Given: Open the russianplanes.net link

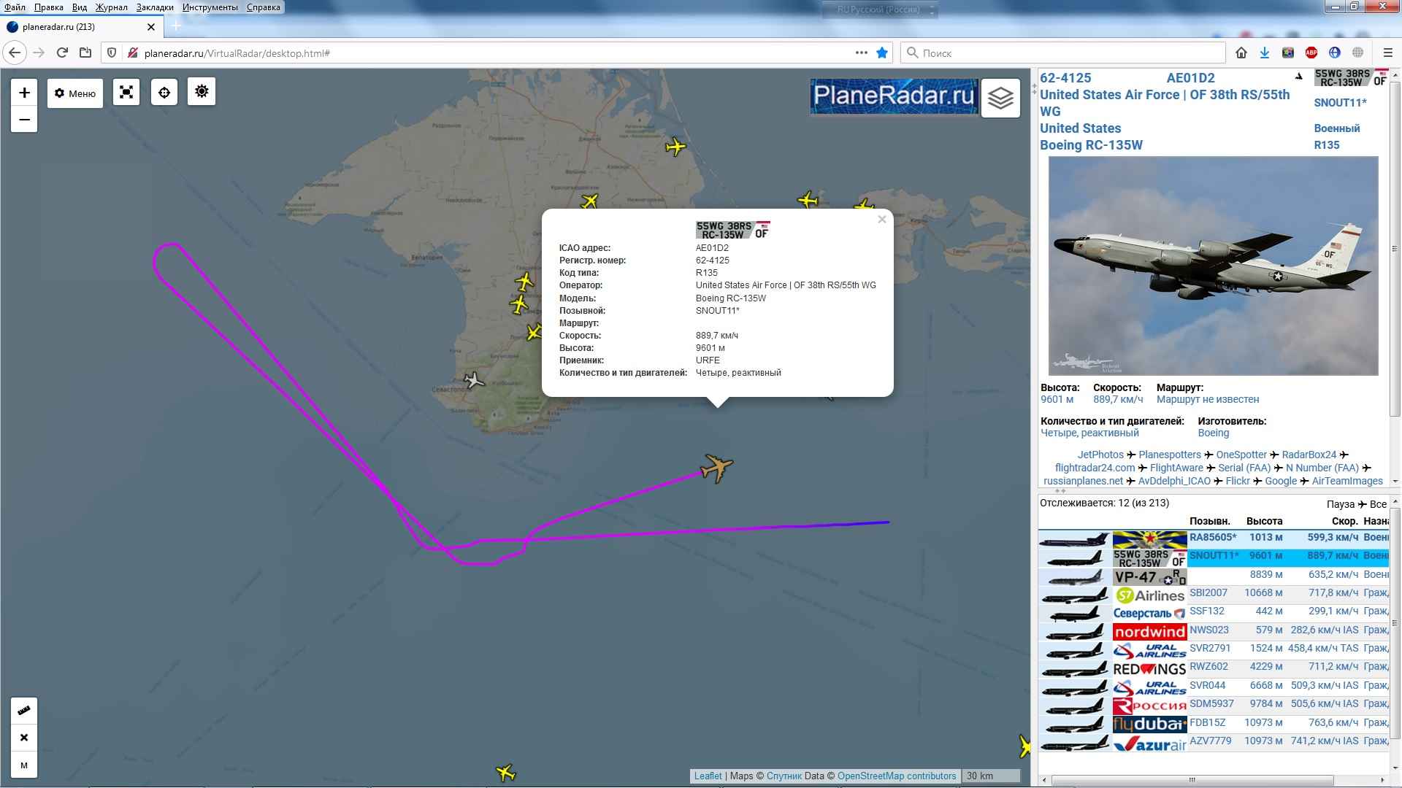Looking at the screenshot, I should pos(1083,481).
